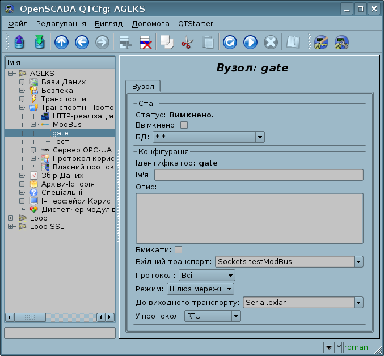Click the Save to database toolbar icon
Viewport: 384px width, 356px height.
(39, 43)
